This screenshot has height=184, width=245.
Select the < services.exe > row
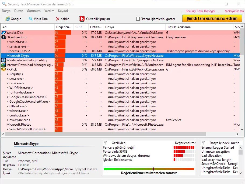coord(120,46)
